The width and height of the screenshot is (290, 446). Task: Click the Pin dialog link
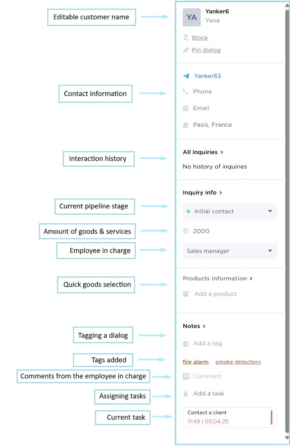click(206, 50)
